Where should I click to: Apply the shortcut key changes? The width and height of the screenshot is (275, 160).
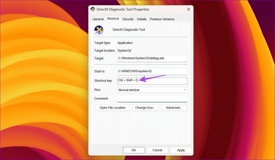[181, 150]
